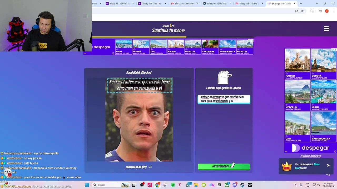
Task: Bookmark this page with the star icon
Action: (x=302, y=11)
